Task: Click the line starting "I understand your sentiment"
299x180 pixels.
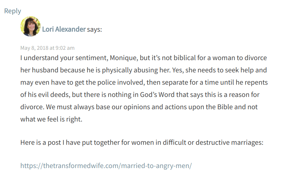Action: pos(144,58)
